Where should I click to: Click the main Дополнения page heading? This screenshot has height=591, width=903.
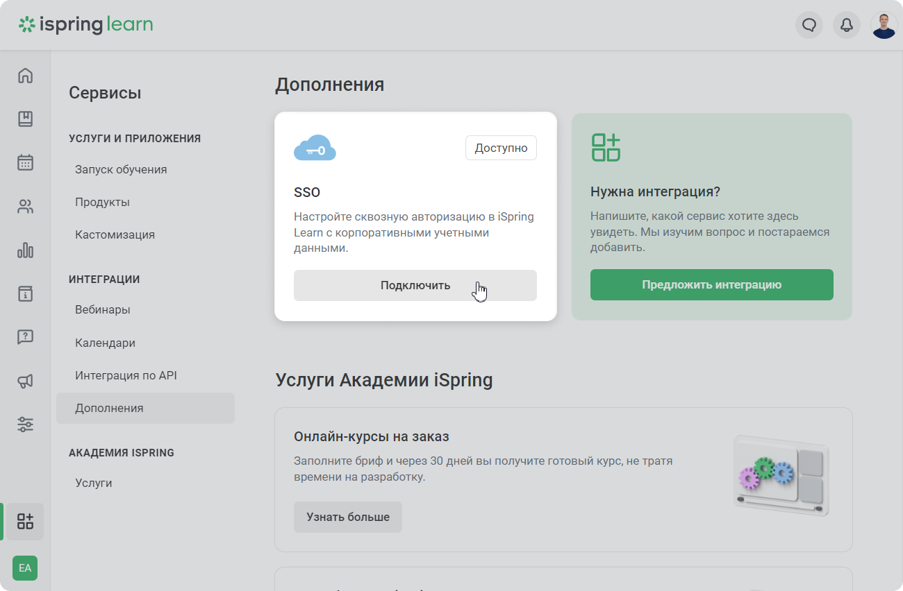(329, 85)
